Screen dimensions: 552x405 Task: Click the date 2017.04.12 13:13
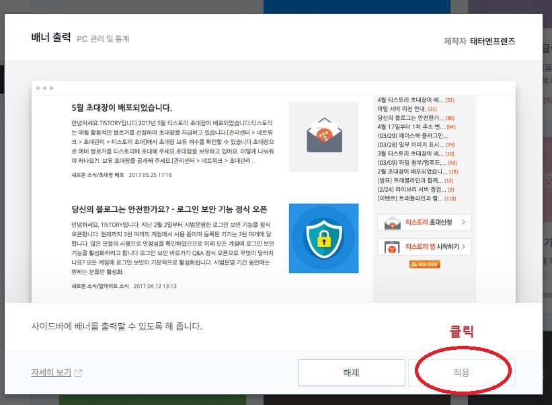pyautogui.click(x=155, y=286)
